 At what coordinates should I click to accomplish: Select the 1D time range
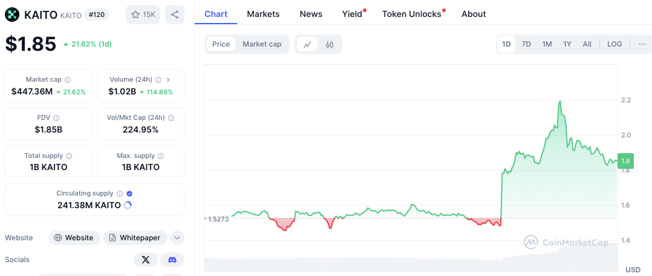tap(506, 44)
